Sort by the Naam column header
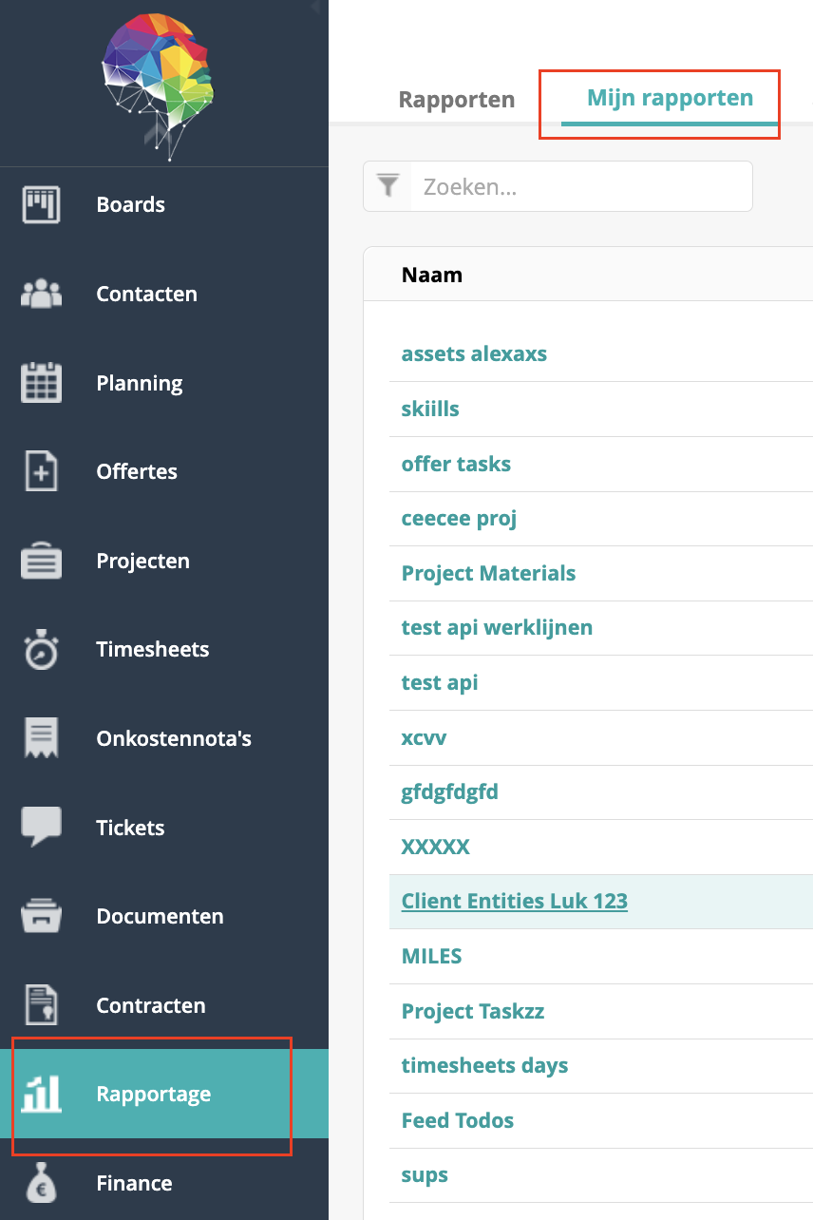The image size is (813, 1220). coord(432,275)
